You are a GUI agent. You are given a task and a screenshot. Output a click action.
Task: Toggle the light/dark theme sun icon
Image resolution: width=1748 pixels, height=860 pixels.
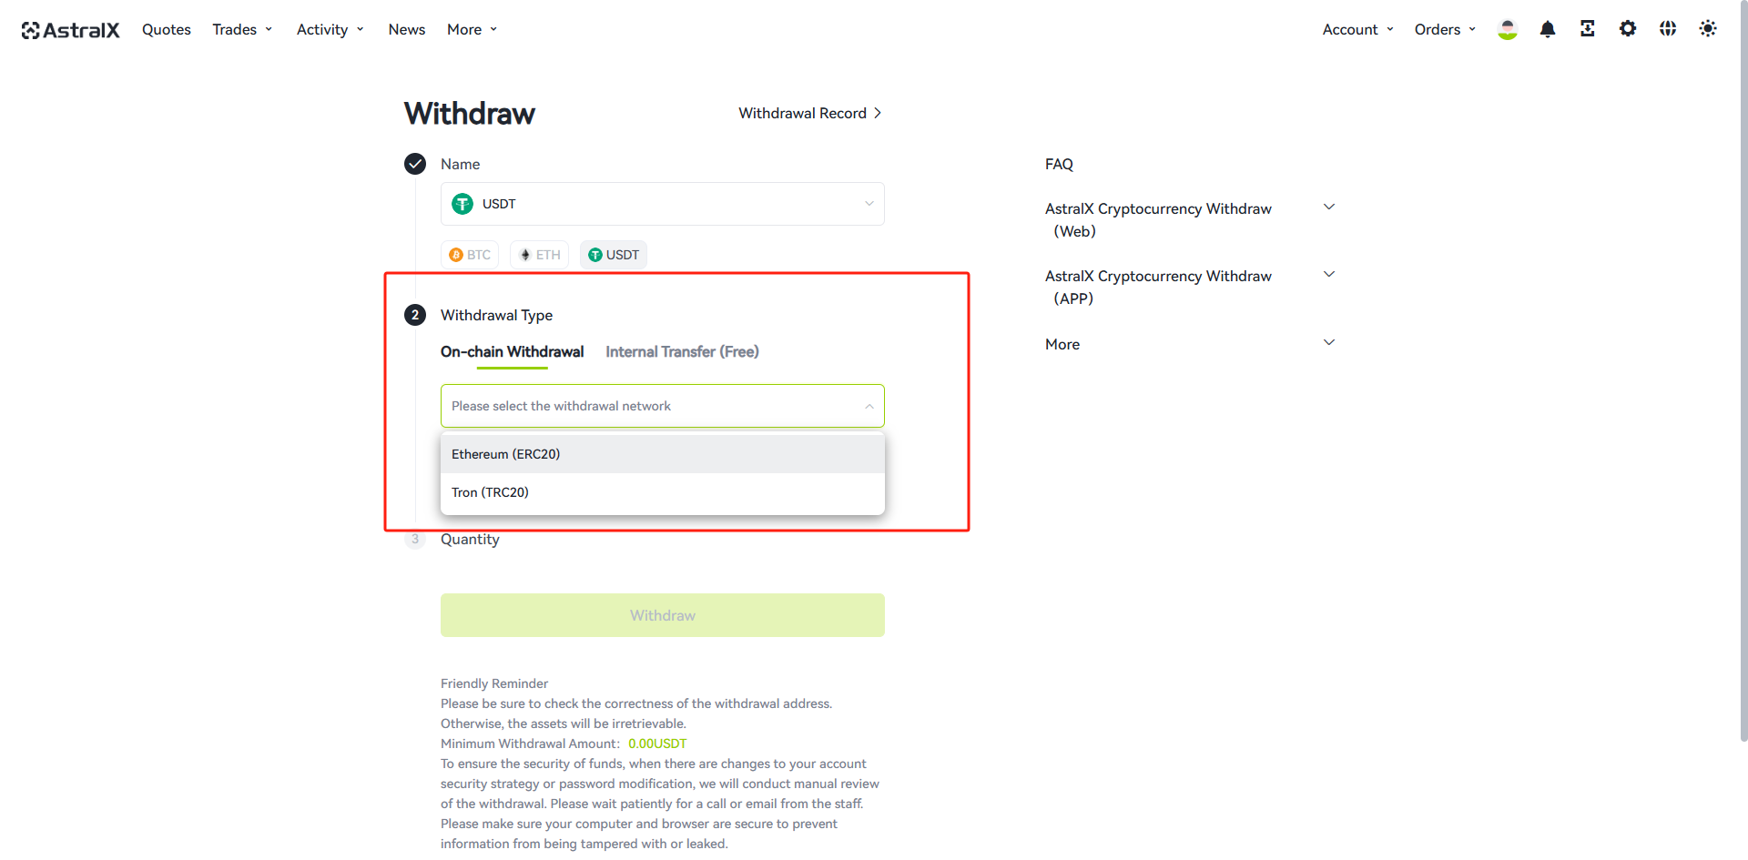(x=1708, y=29)
